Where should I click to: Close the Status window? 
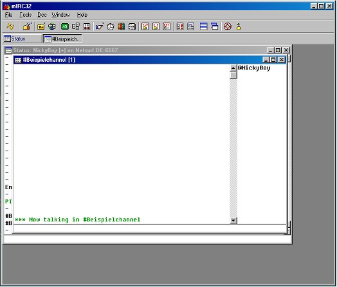pos(286,50)
